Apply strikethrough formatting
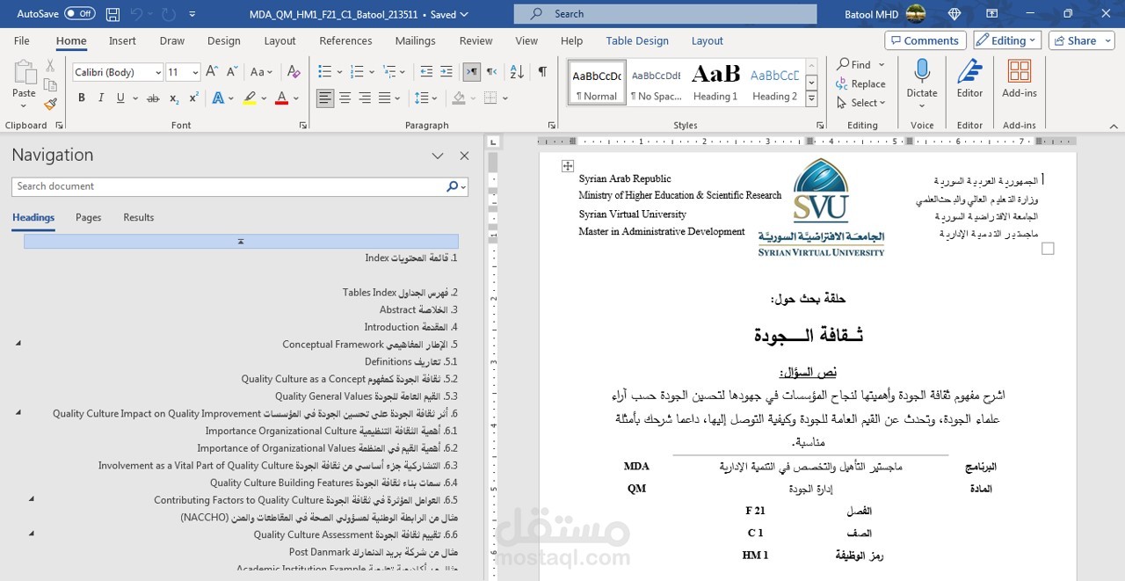The width and height of the screenshot is (1125, 581). click(x=153, y=98)
